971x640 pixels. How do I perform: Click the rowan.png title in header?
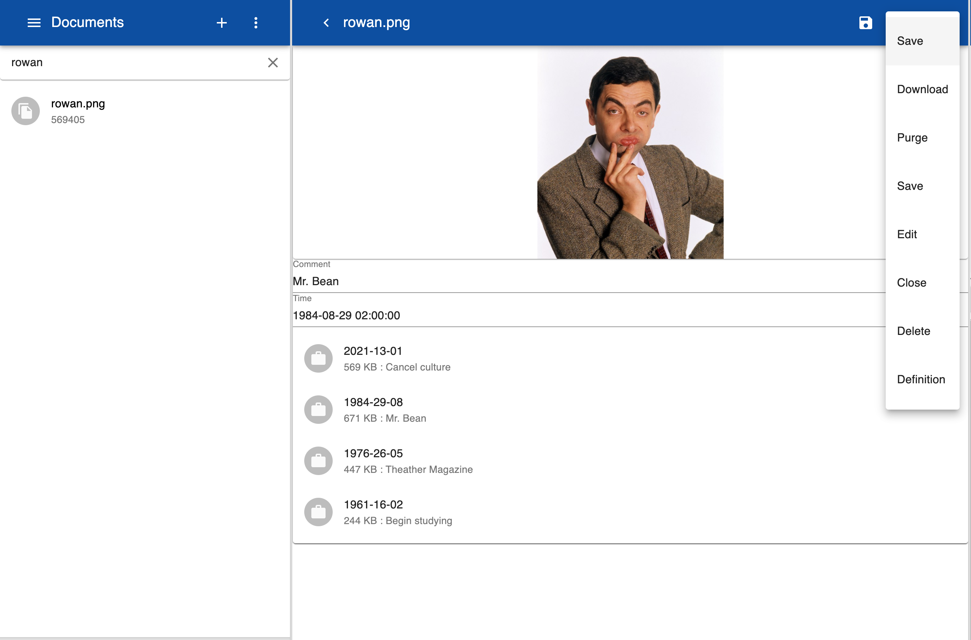pos(376,22)
